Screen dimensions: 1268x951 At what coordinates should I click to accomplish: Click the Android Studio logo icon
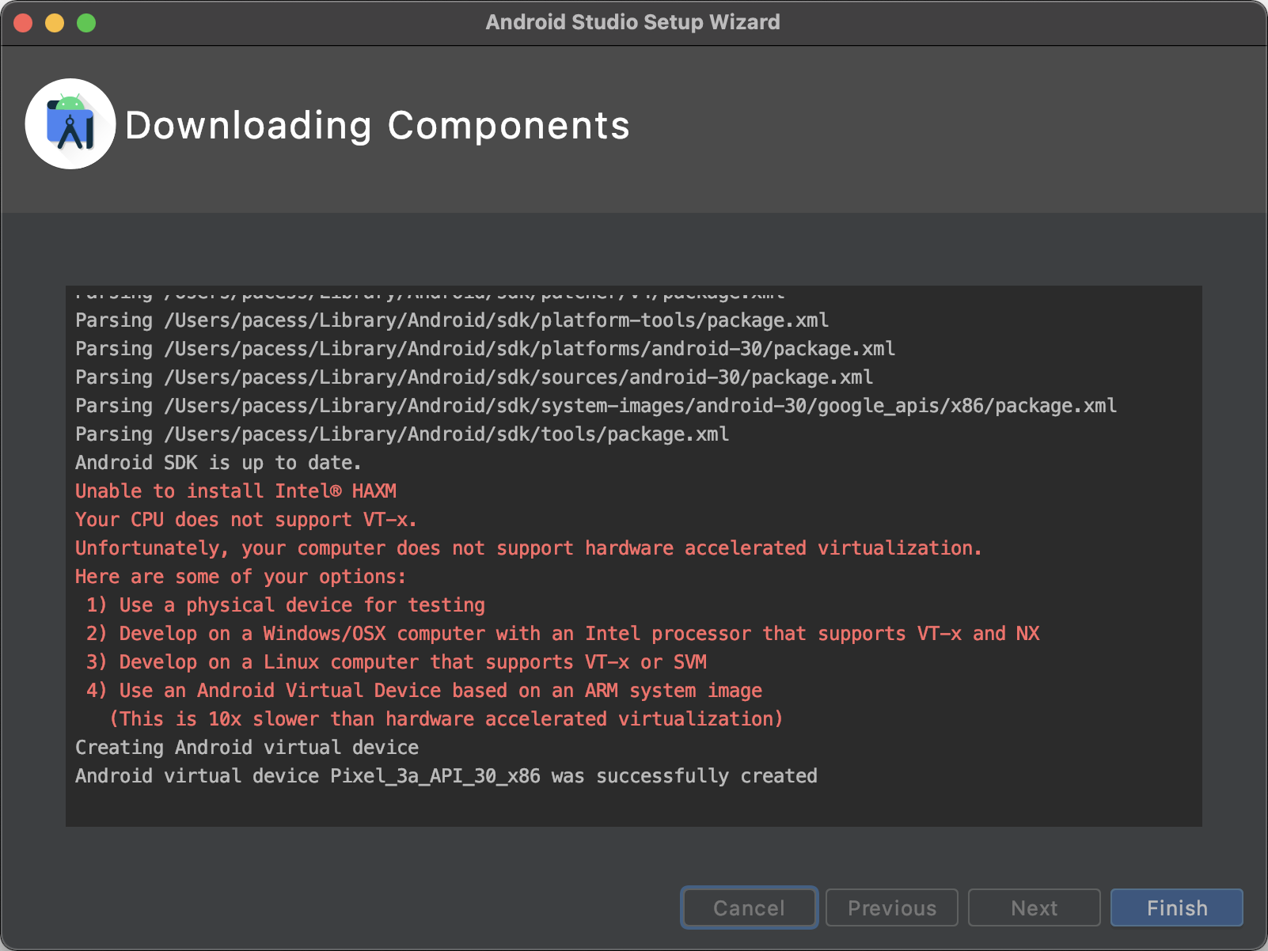[x=70, y=123]
